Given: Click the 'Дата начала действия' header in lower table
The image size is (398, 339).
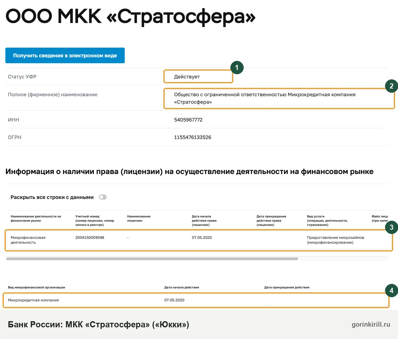Looking at the screenshot, I should pyautogui.click(x=182, y=287).
